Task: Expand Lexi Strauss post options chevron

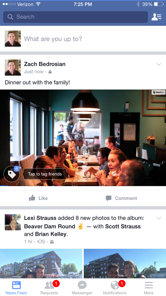Action: (159, 218)
